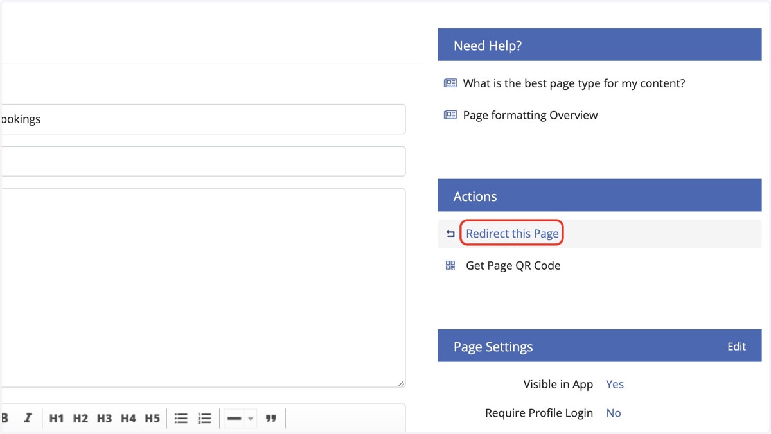Viewport: 771px width, 434px height.
Task: Click the Page Settings heading text
Action: coord(493,347)
